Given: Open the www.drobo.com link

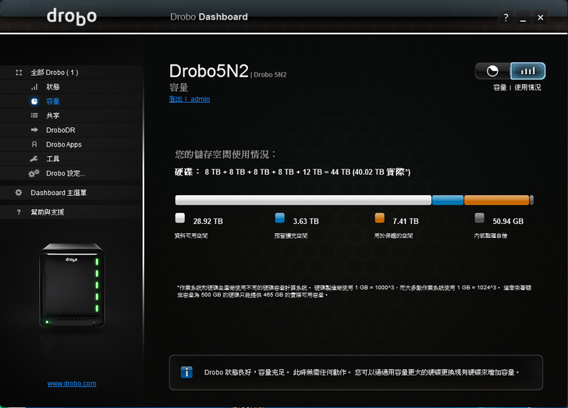Looking at the screenshot, I should pos(72,383).
